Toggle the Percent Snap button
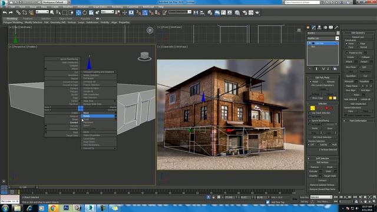The width and height of the screenshot is (377, 212). click(151, 12)
